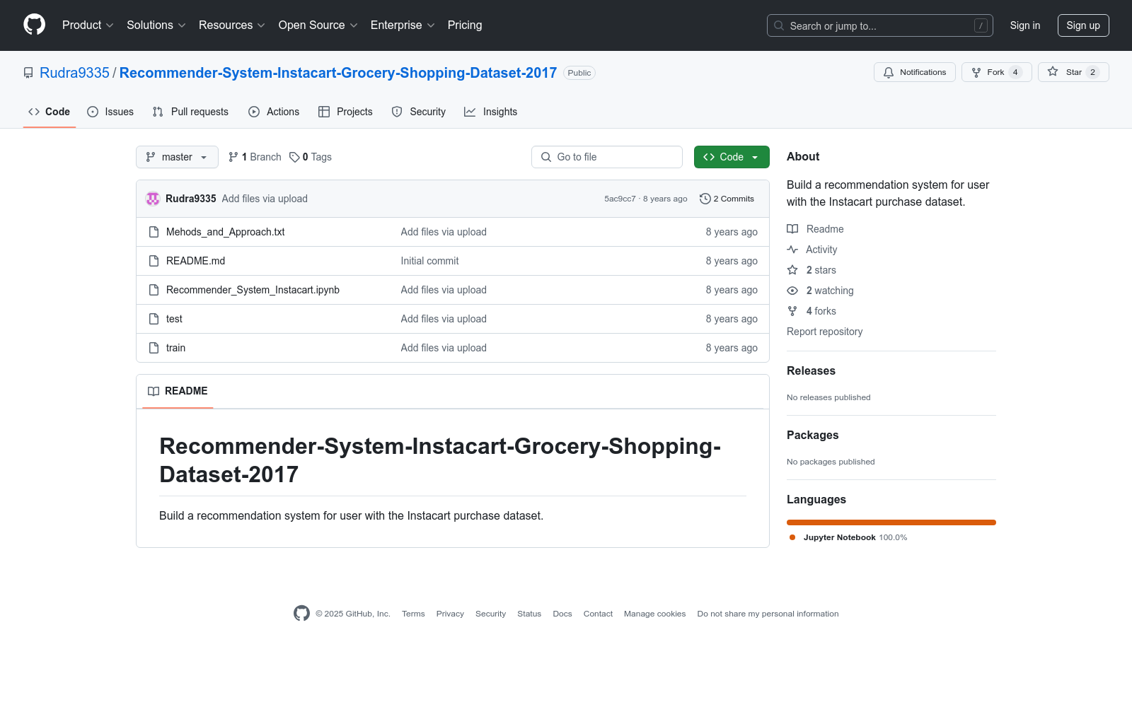This screenshot has height=707, width=1132.
Task: Open the Resources dropdown
Action: 232,25
